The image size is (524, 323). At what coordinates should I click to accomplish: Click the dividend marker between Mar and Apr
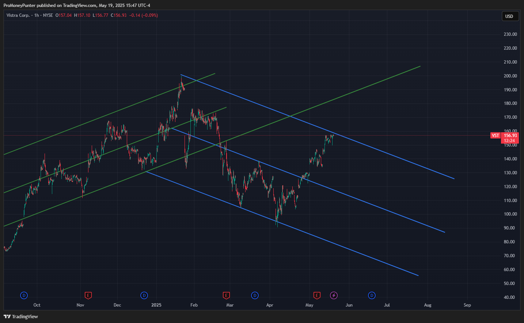click(255, 295)
